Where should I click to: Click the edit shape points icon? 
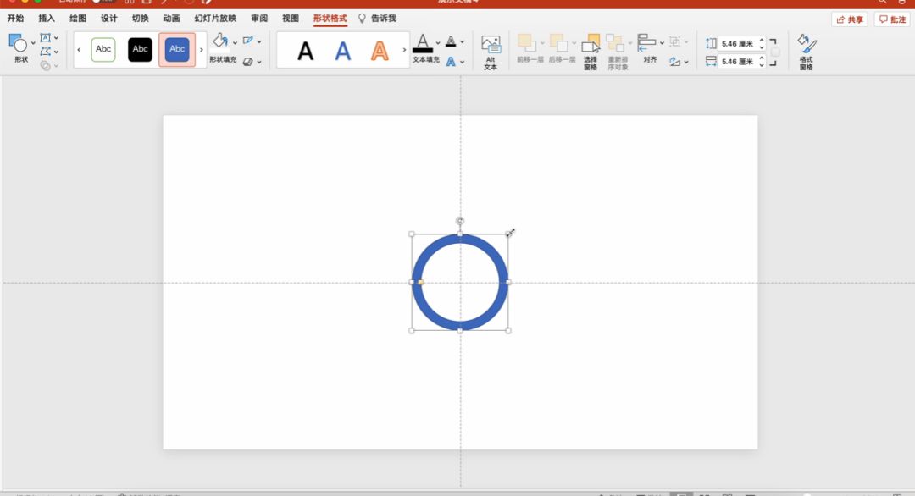(45, 52)
